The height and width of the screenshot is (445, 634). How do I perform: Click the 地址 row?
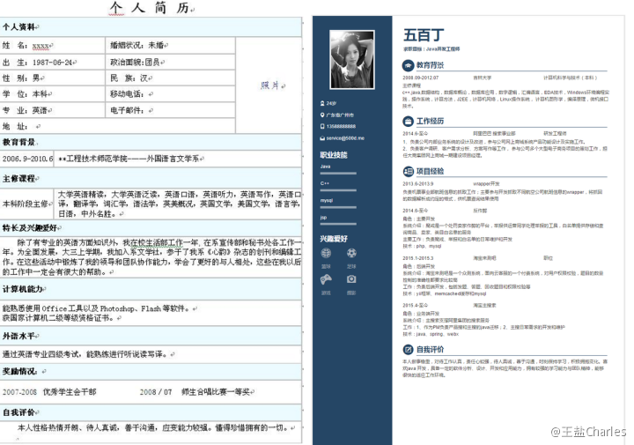click(x=117, y=126)
